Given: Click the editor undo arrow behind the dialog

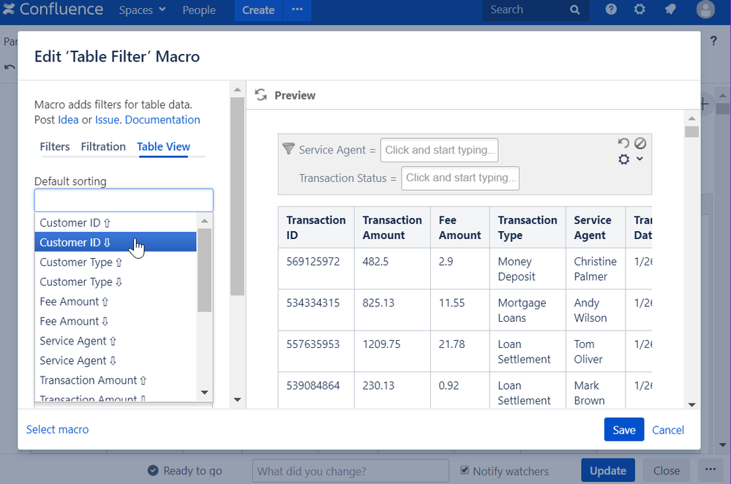Looking at the screenshot, I should [x=10, y=67].
